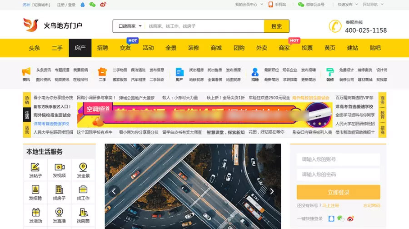Click the 二手 orange house icon
The height and width of the screenshot is (229, 409).
coord(102,71)
